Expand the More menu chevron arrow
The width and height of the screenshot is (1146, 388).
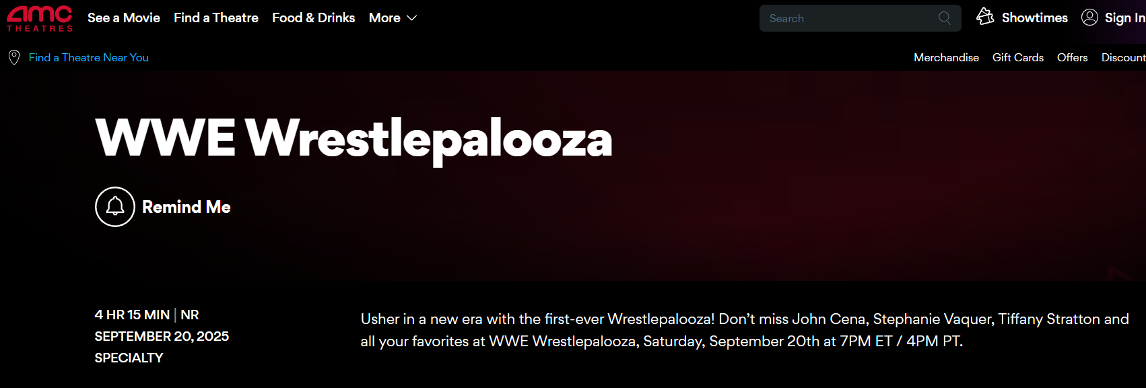pyautogui.click(x=412, y=18)
